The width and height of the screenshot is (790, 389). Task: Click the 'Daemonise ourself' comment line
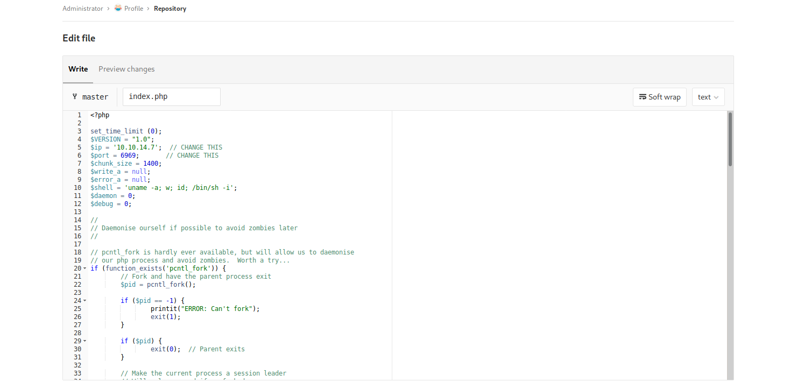[194, 228]
